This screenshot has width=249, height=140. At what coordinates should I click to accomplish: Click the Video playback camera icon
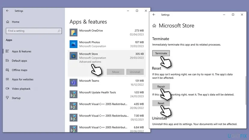[x=7, y=89]
